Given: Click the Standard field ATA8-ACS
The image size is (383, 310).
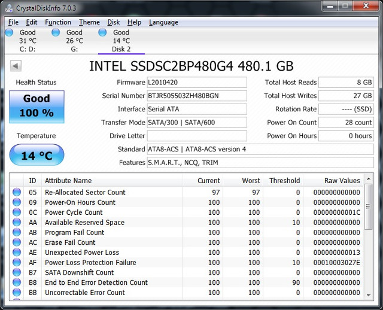Looking at the screenshot, I should tap(260, 149).
